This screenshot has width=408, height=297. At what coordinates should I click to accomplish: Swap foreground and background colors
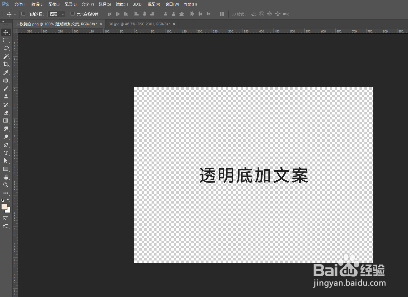[x=8, y=200]
